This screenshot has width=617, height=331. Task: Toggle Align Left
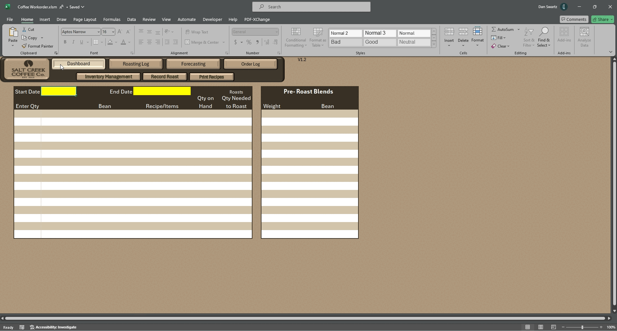pos(141,42)
